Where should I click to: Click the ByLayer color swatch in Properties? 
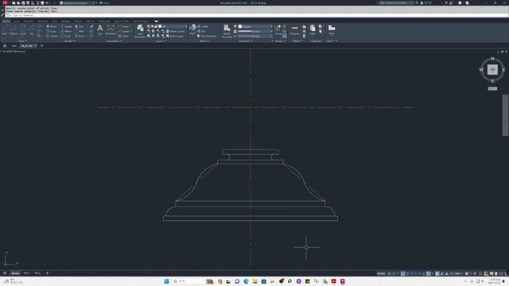tap(240, 26)
